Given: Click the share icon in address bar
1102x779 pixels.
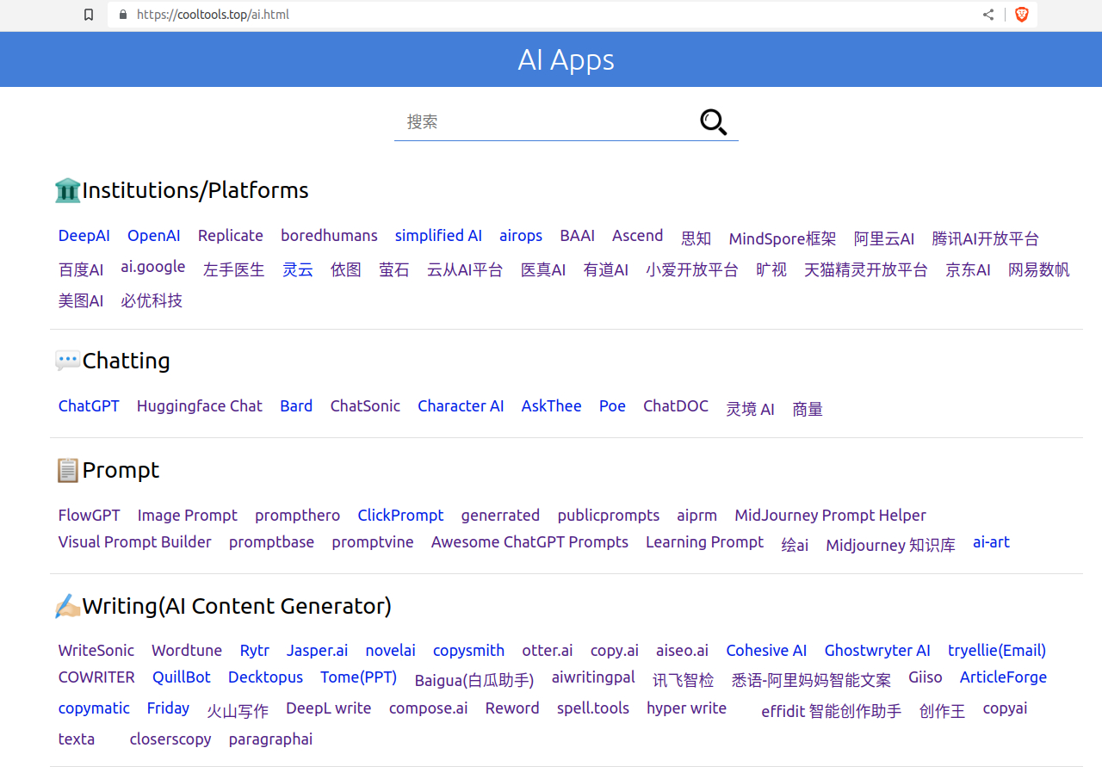Looking at the screenshot, I should 988,15.
